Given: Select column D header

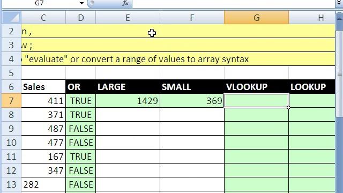Looking at the screenshot, I should coord(81,18).
